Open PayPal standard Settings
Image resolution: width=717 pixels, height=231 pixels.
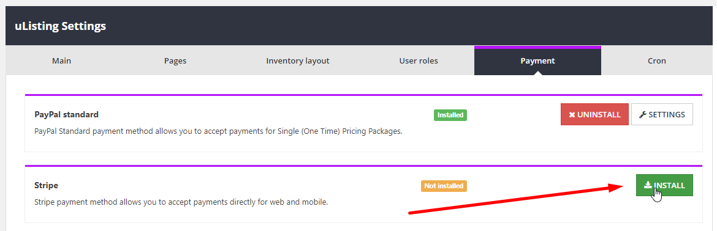tap(662, 114)
